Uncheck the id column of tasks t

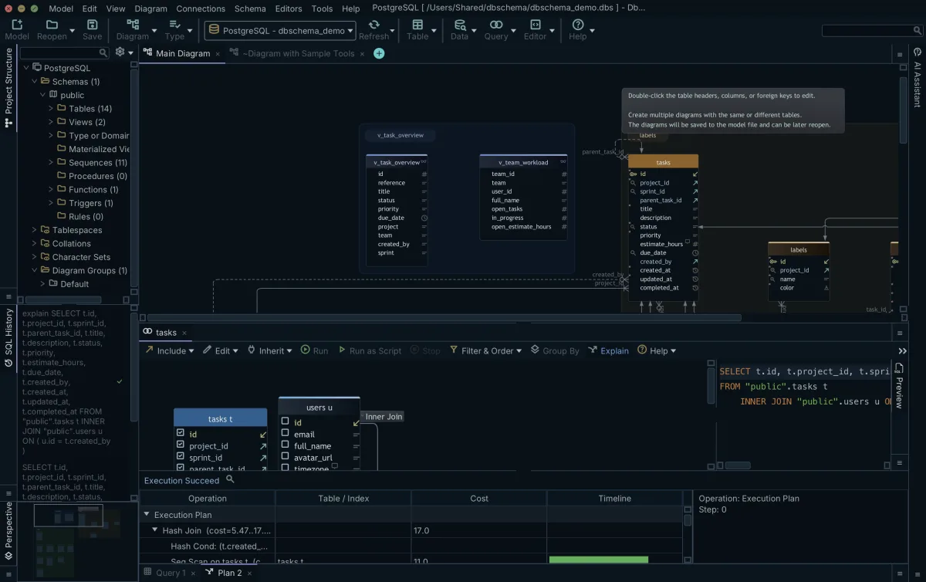[x=180, y=433]
